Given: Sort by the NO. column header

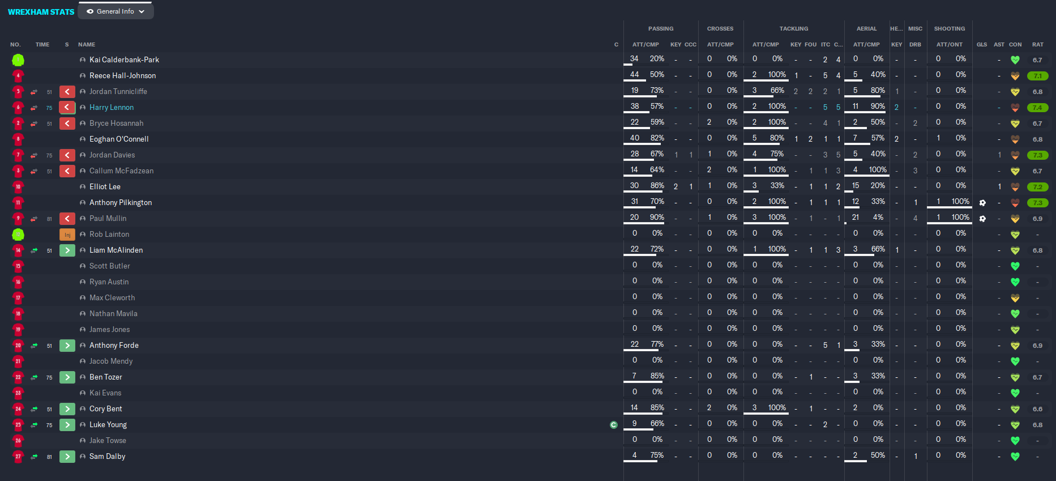Looking at the screenshot, I should click(15, 44).
